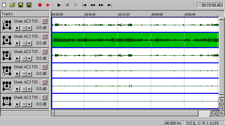Click the LFE channel assignment icon
The height and width of the screenshot is (126, 225).
(x=7, y=101)
